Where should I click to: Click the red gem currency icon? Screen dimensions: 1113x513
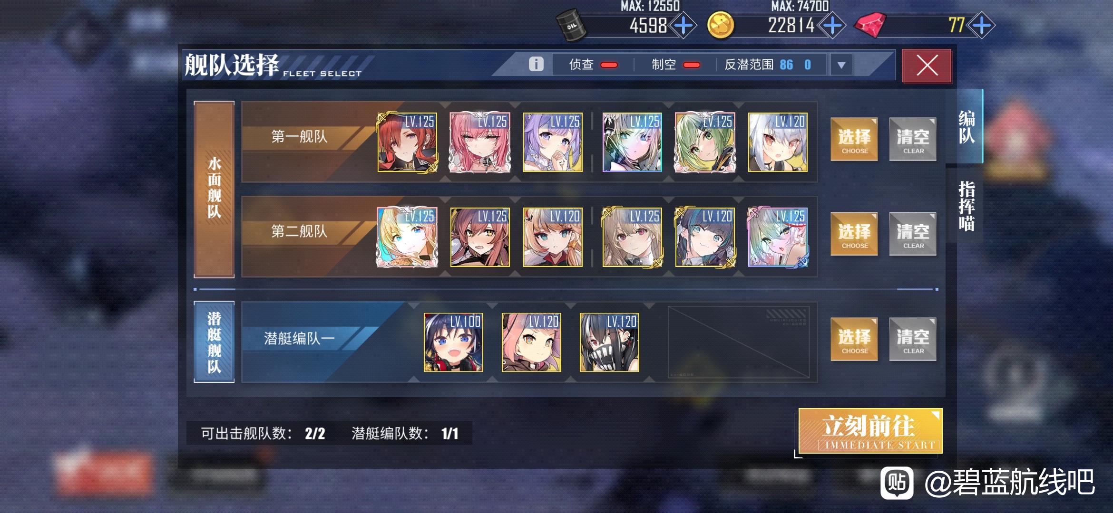click(870, 25)
